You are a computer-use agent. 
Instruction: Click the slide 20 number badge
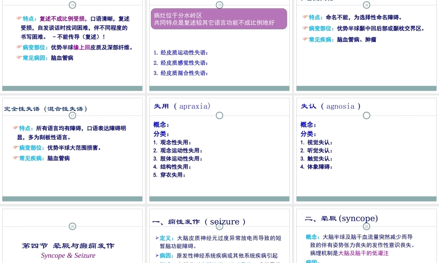pos(72,227)
